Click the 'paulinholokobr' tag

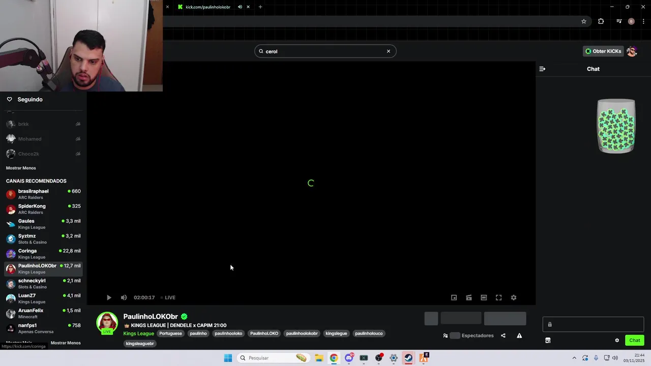coord(302,333)
